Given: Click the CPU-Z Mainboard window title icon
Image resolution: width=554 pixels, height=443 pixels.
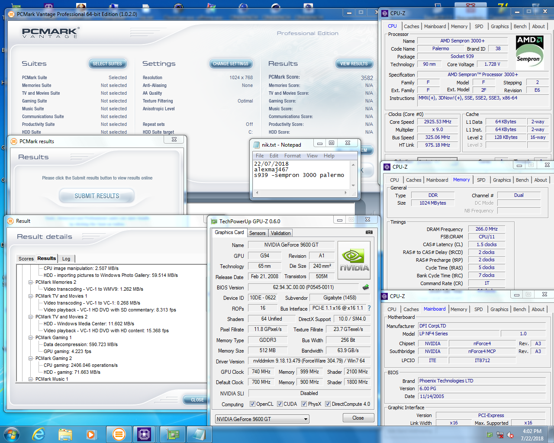Looking at the screenshot, I should (x=384, y=296).
